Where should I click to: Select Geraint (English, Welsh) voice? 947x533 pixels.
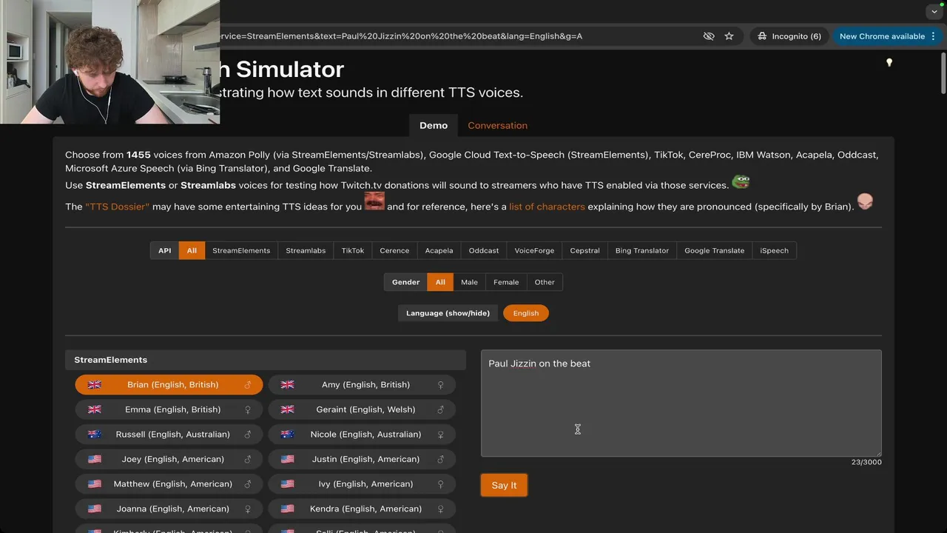point(362,409)
